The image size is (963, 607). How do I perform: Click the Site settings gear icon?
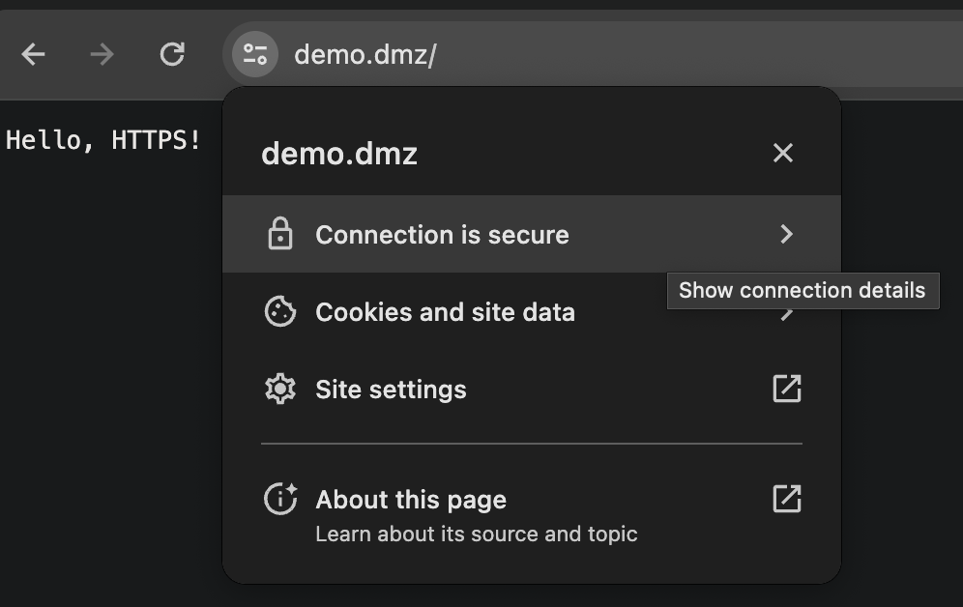(279, 389)
